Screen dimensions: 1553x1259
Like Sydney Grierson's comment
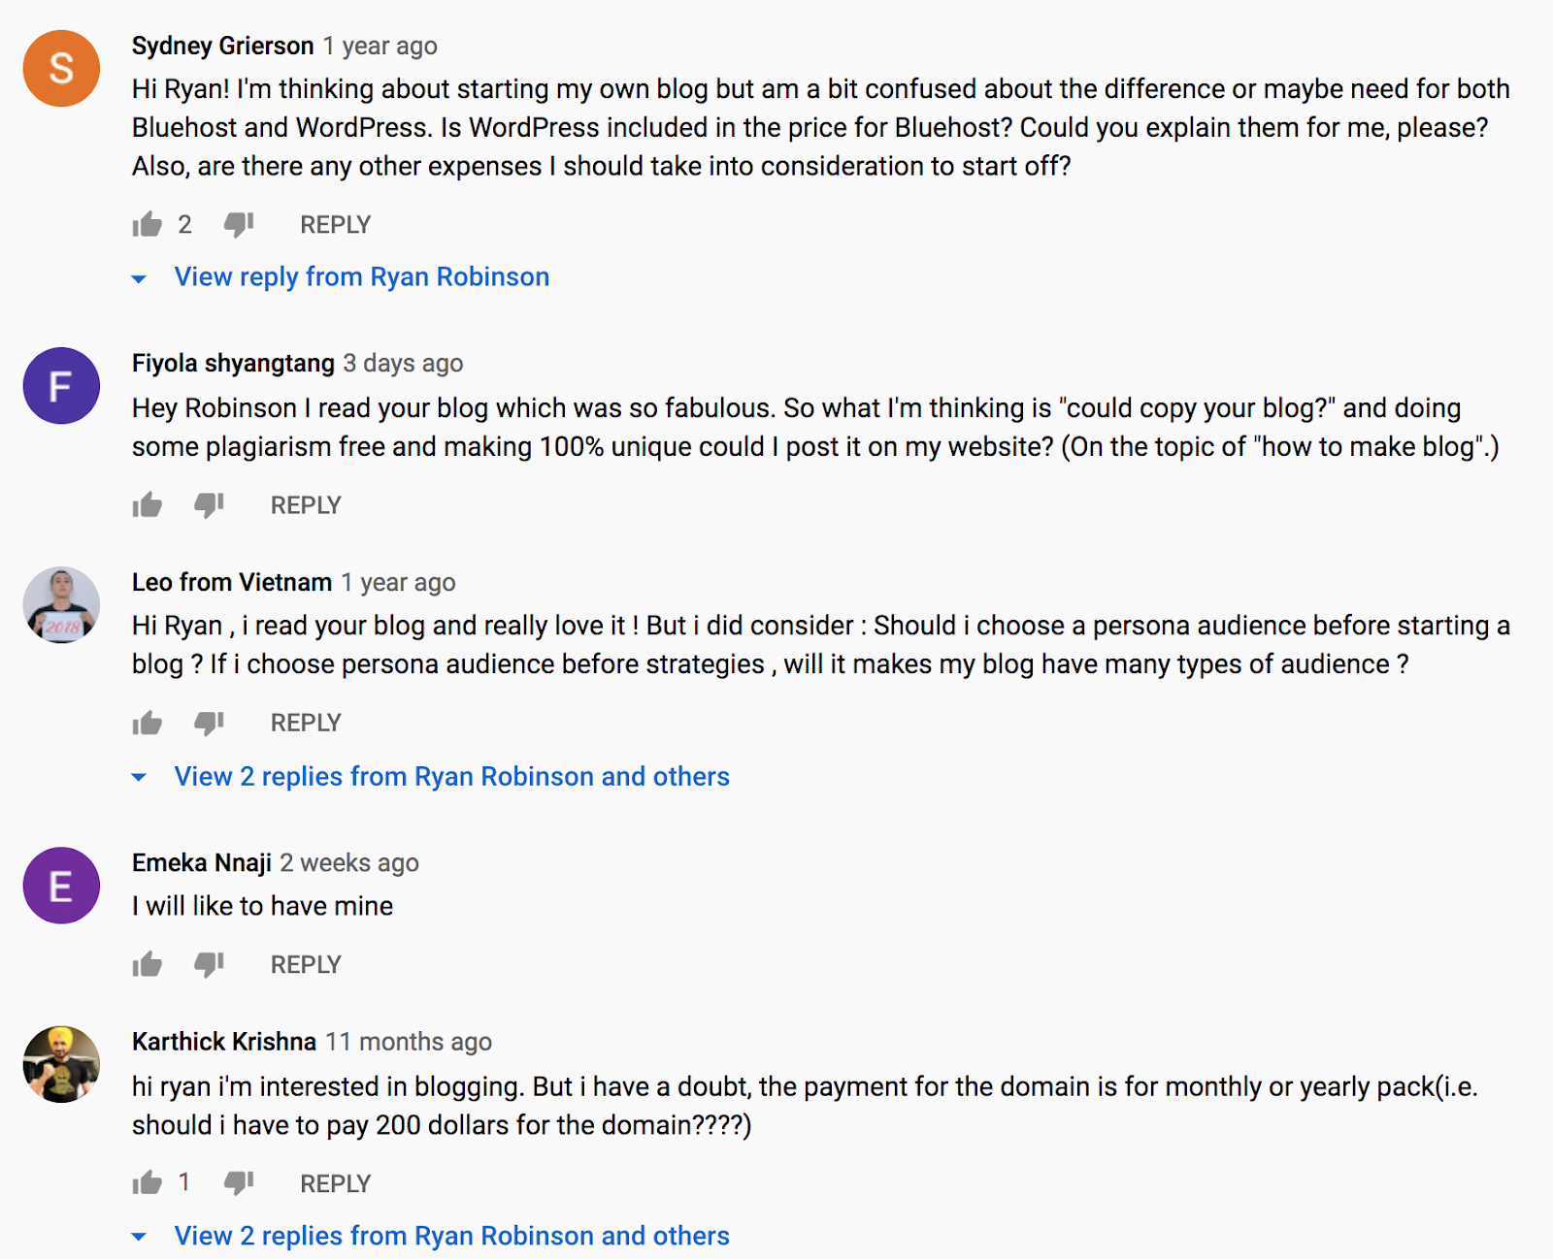pyautogui.click(x=146, y=224)
